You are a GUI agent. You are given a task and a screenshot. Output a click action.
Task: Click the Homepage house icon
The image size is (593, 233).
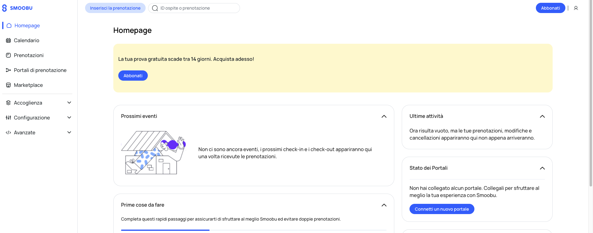pyautogui.click(x=9, y=25)
